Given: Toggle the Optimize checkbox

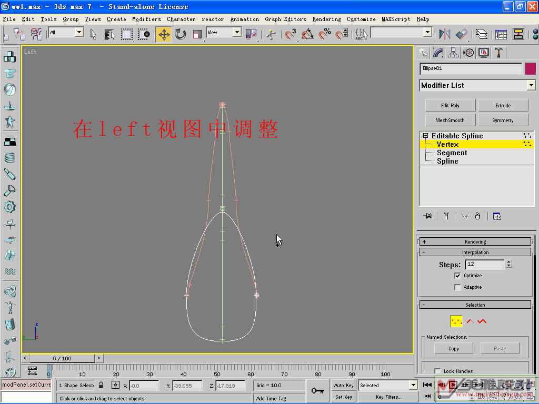Looking at the screenshot, I should point(457,276).
